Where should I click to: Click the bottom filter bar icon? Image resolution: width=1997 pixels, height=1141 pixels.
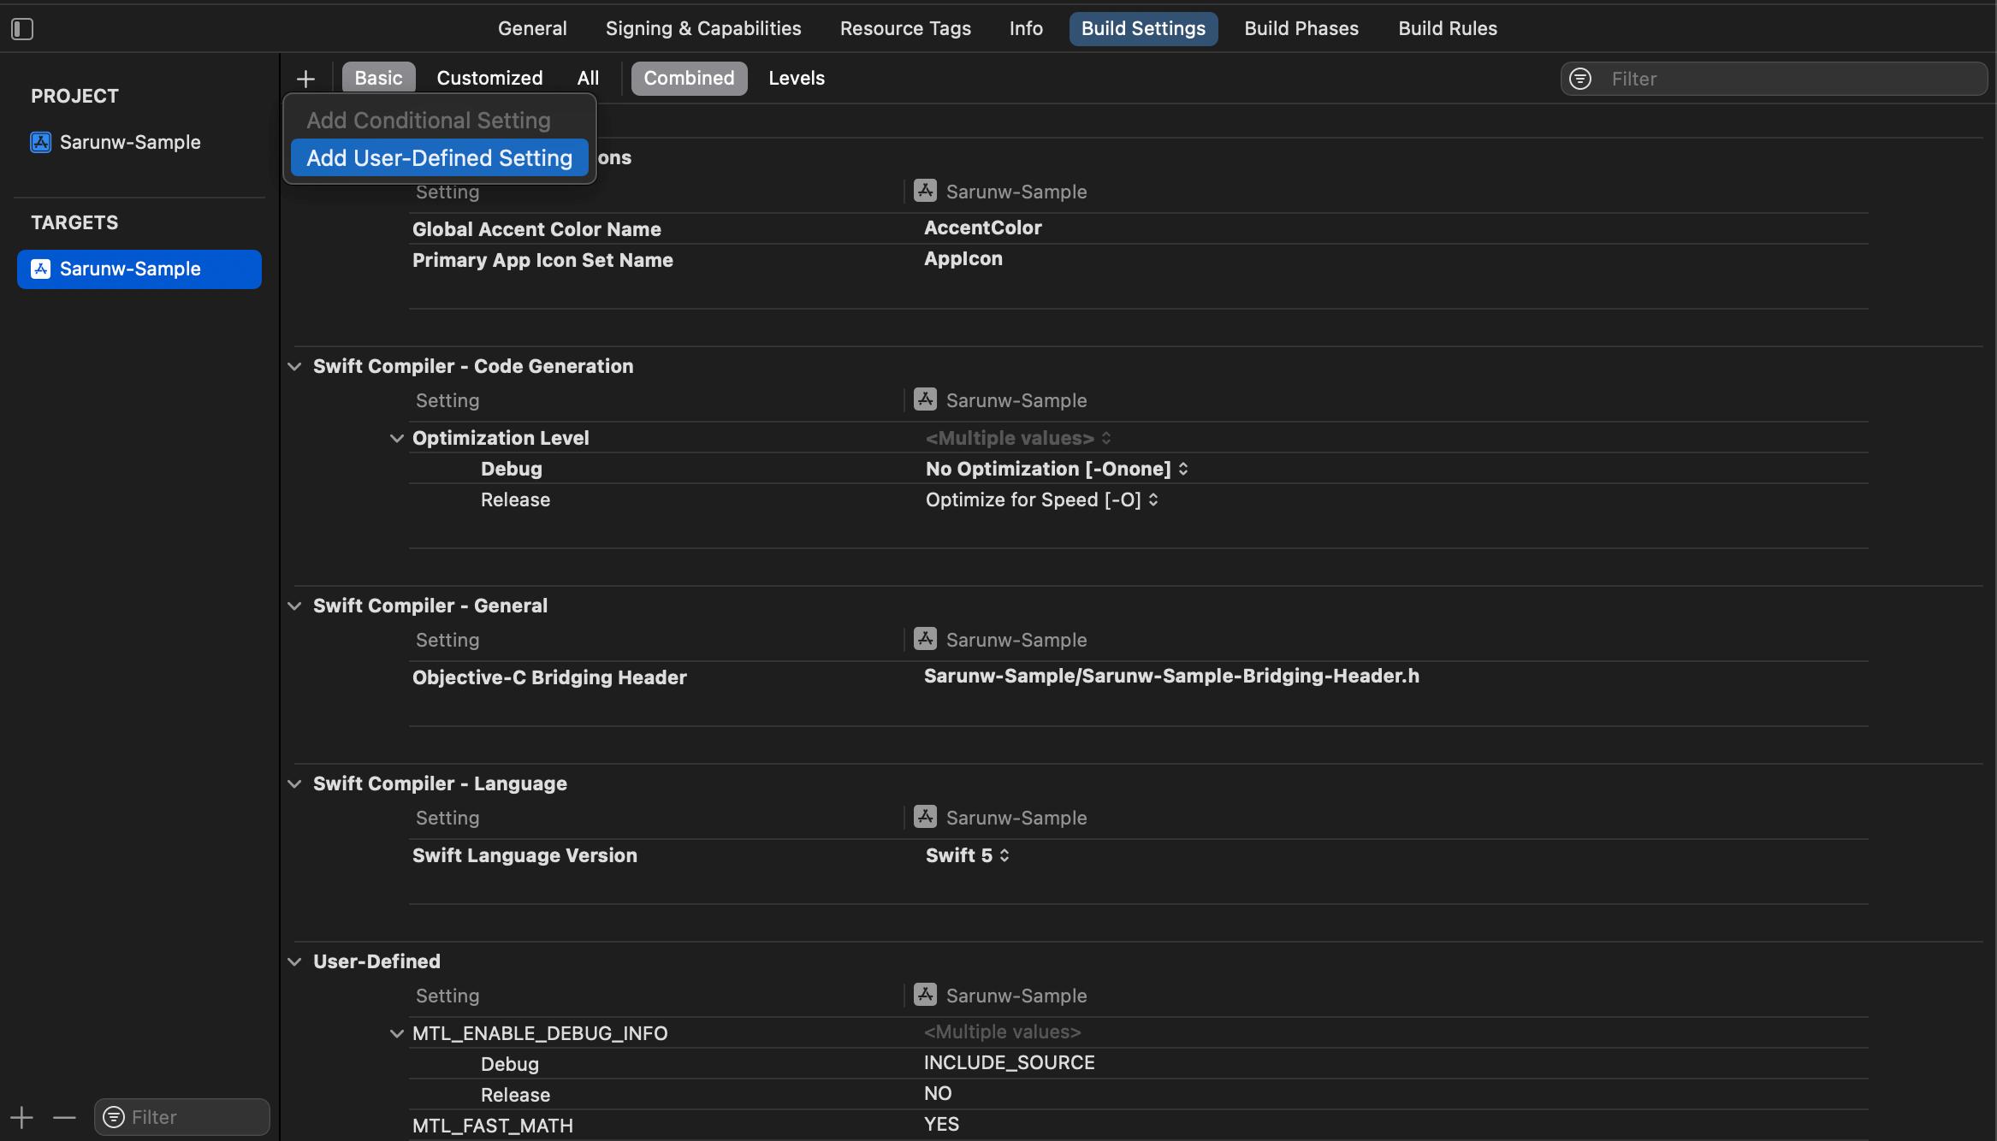coord(114,1116)
